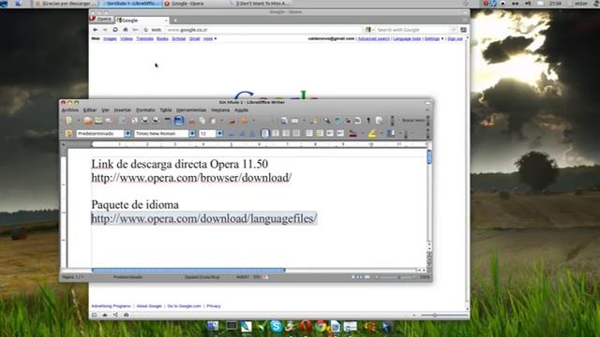
Task: Open the Gmail link on Google page
Action: (194, 38)
